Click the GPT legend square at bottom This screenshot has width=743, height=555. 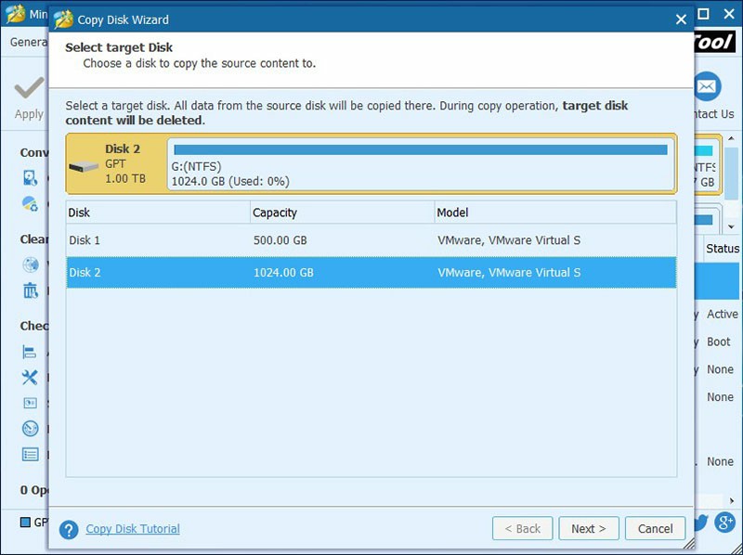[25, 522]
